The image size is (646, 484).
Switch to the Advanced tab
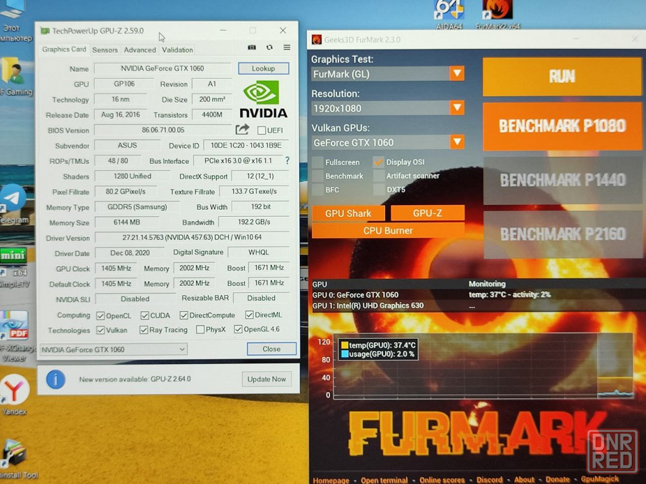(140, 50)
